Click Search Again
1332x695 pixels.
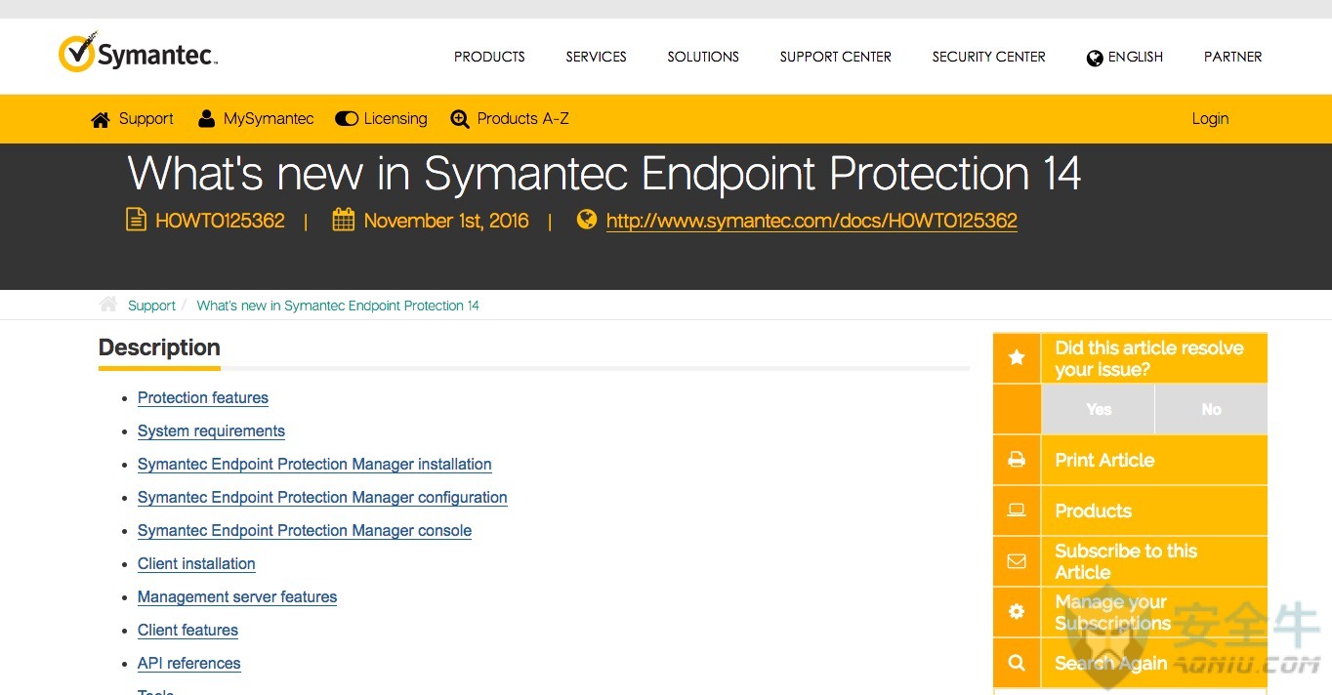coord(1110,663)
